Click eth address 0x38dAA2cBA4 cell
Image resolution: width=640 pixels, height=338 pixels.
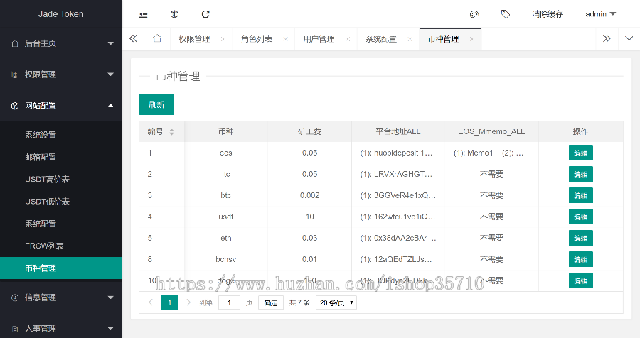tap(398, 238)
